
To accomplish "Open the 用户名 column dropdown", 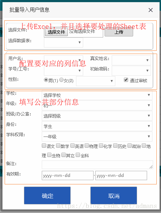I will coord(64,60).
